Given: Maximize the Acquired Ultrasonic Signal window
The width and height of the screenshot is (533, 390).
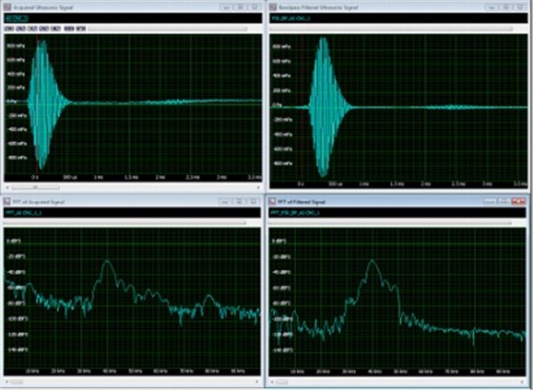Looking at the screenshot, I should click(240, 8).
